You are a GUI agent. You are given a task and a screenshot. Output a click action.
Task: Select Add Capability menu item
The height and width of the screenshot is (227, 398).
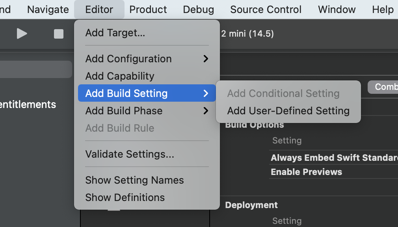[120, 76]
